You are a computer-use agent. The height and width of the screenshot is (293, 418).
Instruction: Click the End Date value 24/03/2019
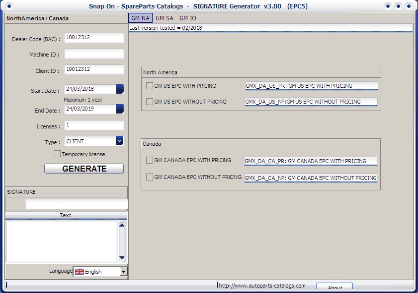[x=80, y=109]
